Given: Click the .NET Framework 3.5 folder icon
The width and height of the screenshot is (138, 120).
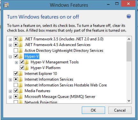Looking at the screenshot, I should 20,39.
